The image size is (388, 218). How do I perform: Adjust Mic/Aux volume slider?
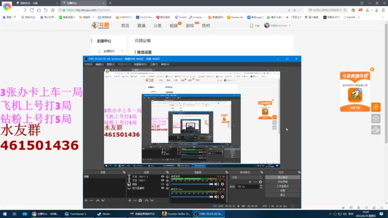[192, 197]
